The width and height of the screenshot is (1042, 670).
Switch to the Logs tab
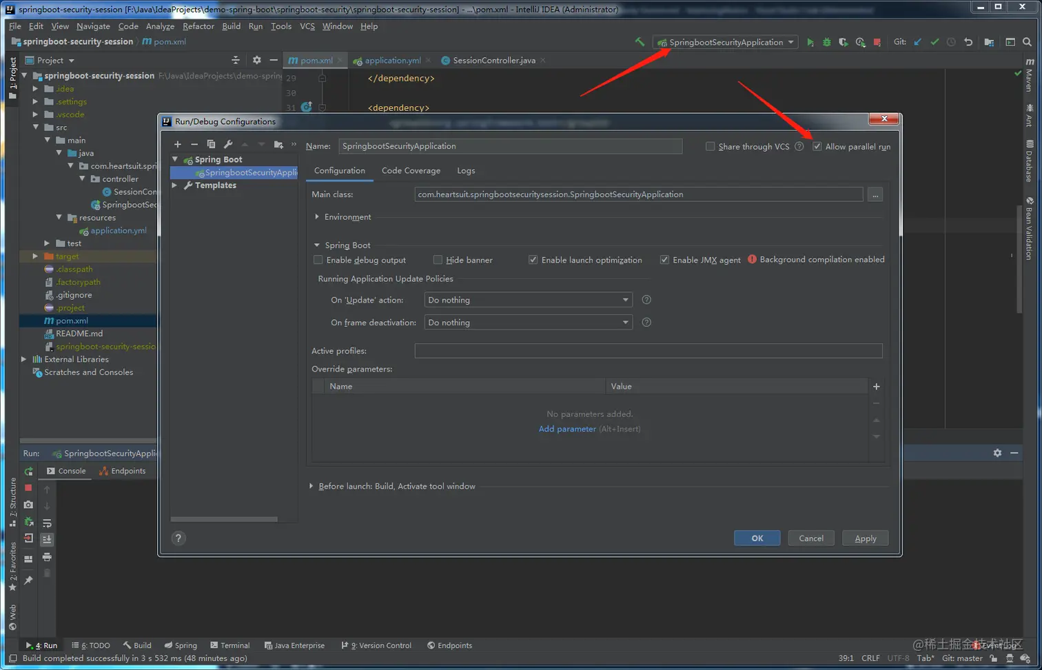click(466, 171)
